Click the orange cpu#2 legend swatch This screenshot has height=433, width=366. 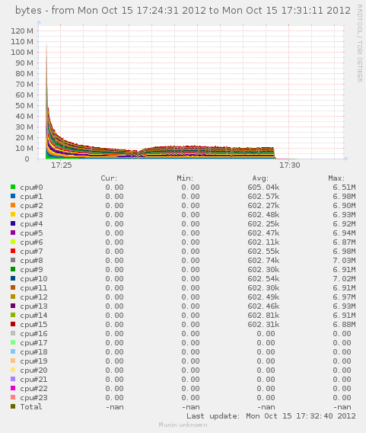coord(13,205)
